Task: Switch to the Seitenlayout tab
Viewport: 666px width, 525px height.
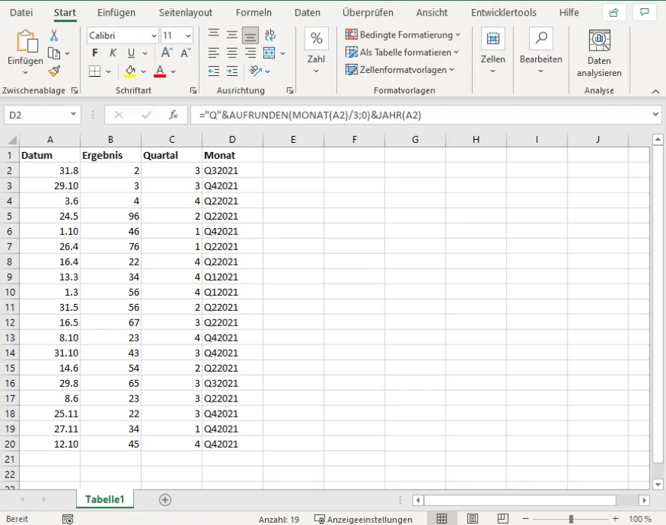Action: coord(185,13)
